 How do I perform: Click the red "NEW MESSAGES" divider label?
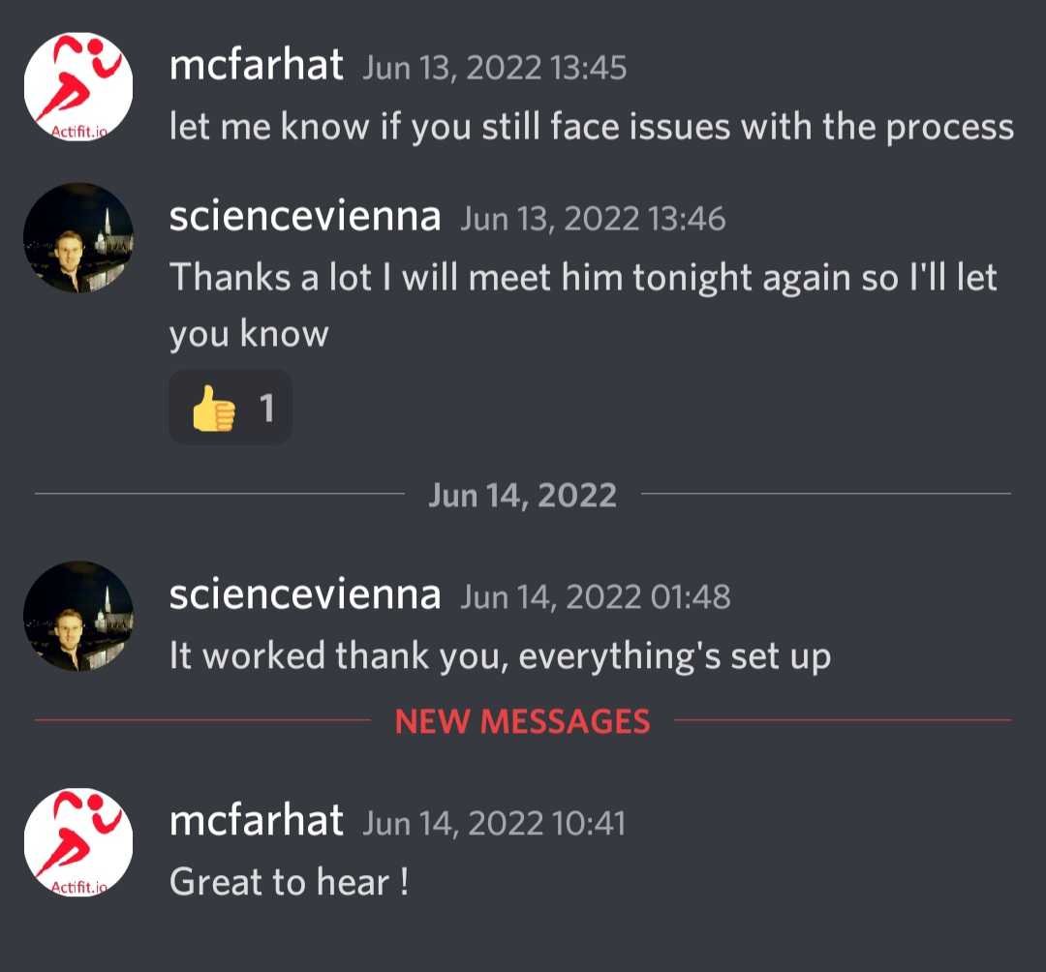pyautogui.click(x=522, y=721)
